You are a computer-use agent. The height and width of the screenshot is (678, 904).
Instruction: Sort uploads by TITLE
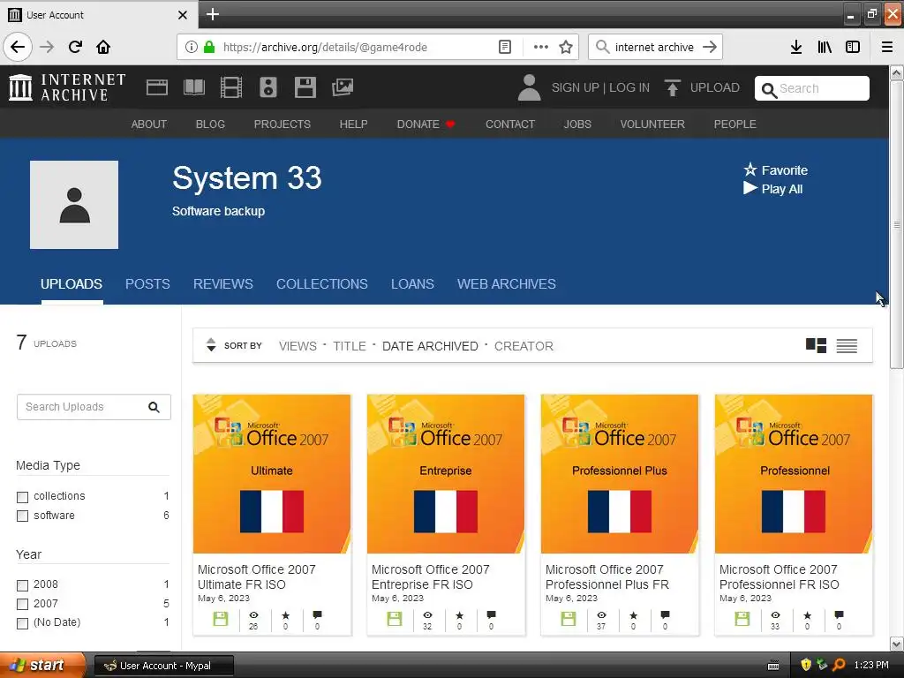click(350, 346)
